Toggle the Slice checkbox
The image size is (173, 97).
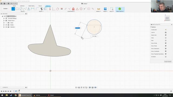pos(166,40)
